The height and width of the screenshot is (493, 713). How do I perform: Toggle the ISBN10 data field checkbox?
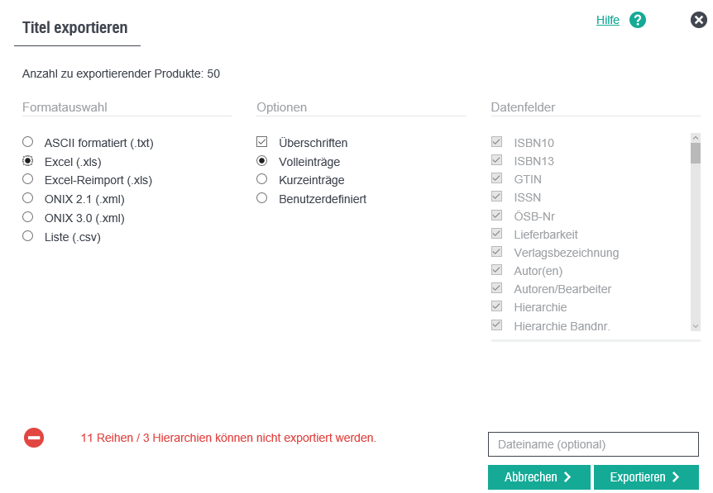pyautogui.click(x=496, y=142)
